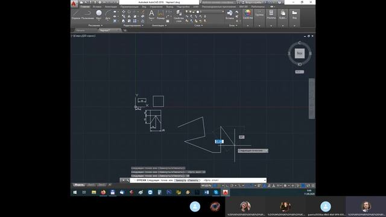Click the command line input field
Screen dimensions: 386x217
[x=198, y=180]
